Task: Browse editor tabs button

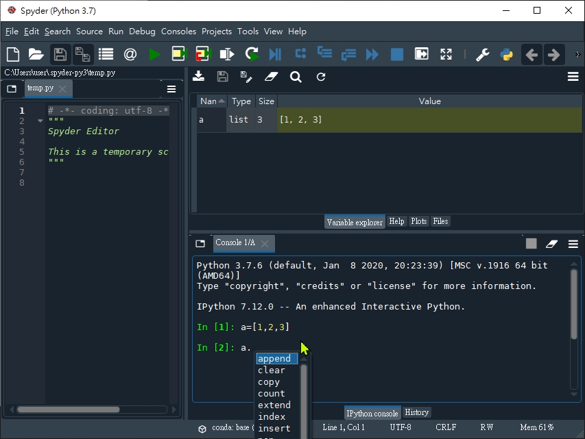Action: click(12, 89)
